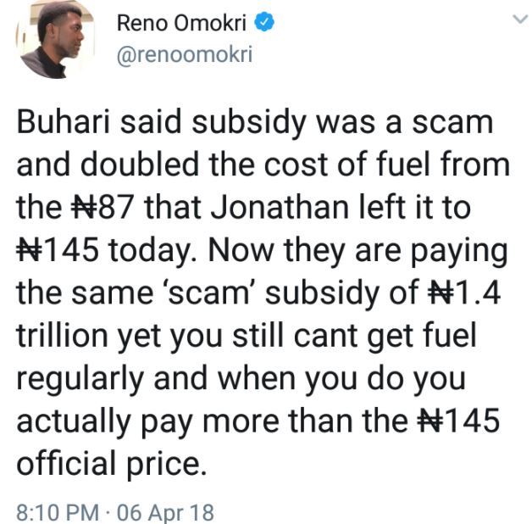Image resolution: width=532 pixels, height=524 pixels.
Task: Select the 06 Apr 18 date
Action: [165, 512]
